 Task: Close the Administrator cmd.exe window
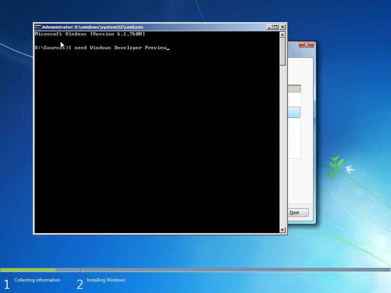tap(282, 27)
